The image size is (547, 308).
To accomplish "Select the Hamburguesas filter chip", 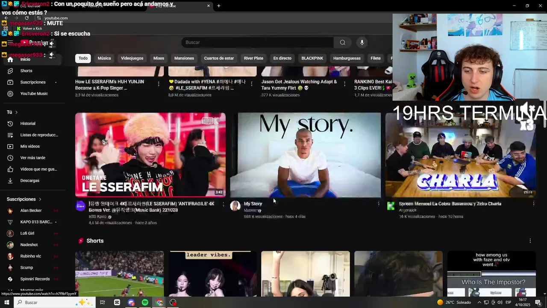I will click(x=347, y=58).
